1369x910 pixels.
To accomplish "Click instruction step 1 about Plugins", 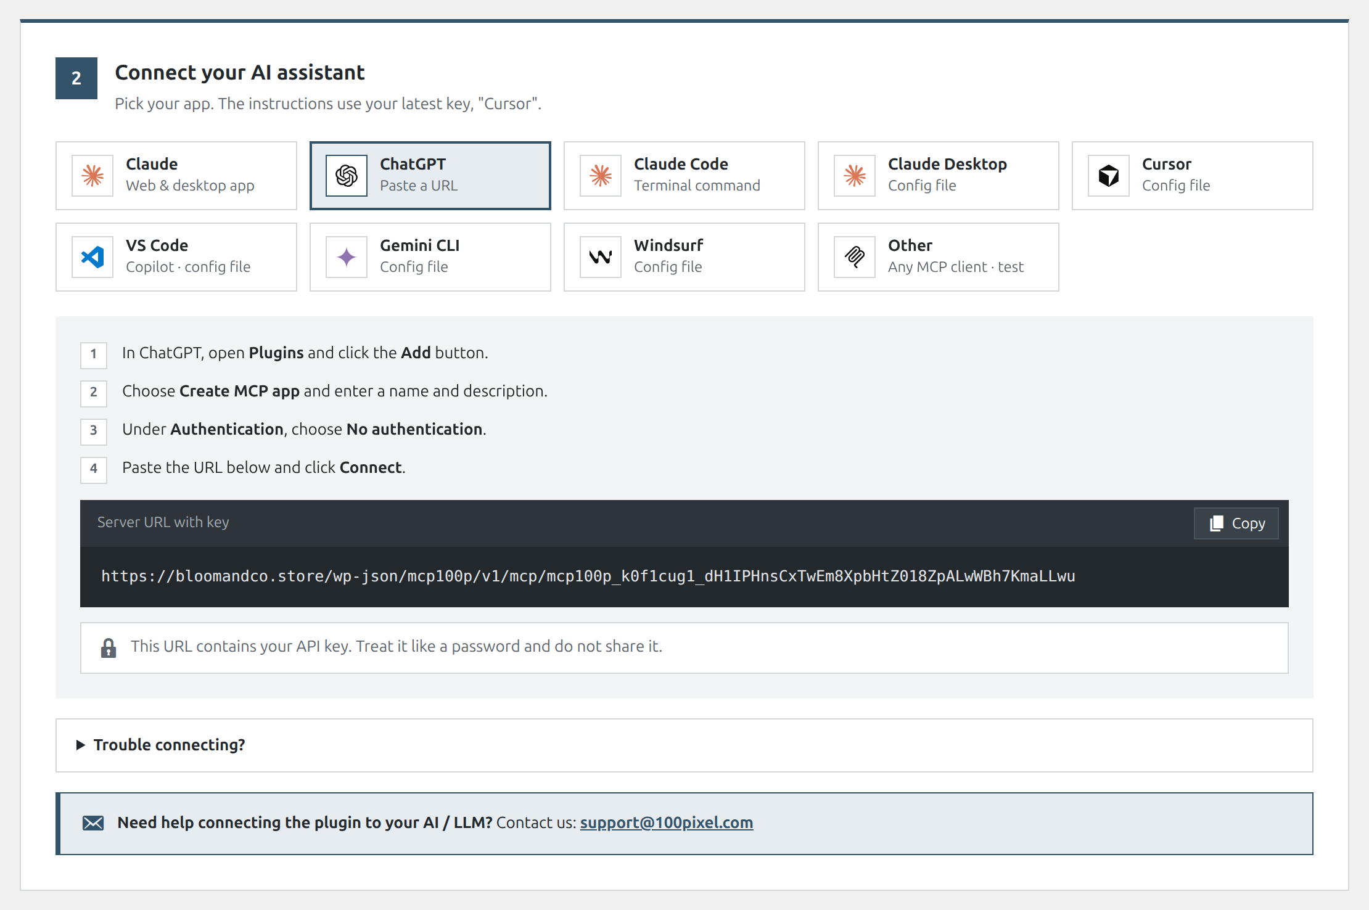I will coord(305,353).
